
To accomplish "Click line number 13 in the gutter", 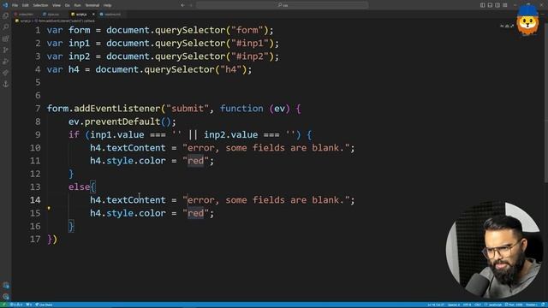I will 35,187.
